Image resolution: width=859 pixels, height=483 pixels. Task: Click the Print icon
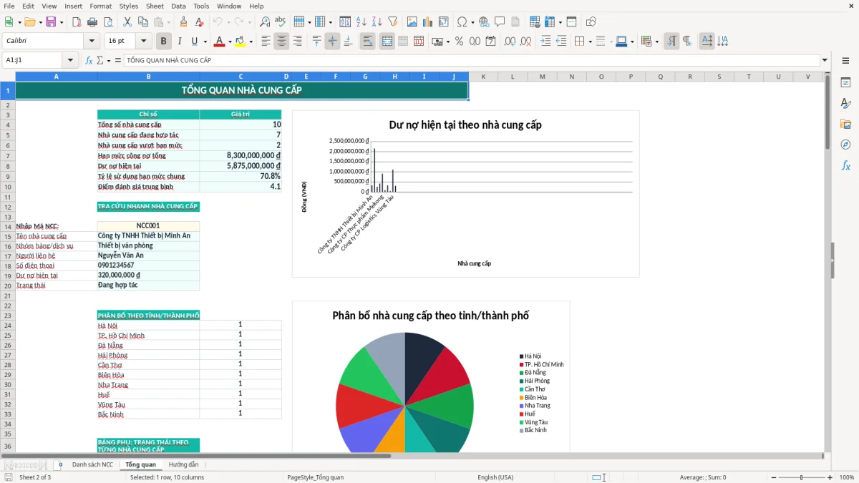[92, 22]
